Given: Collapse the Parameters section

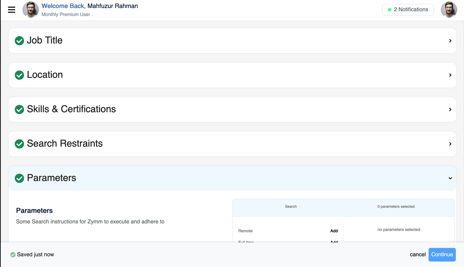Looking at the screenshot, I should [x=450, y=178].
